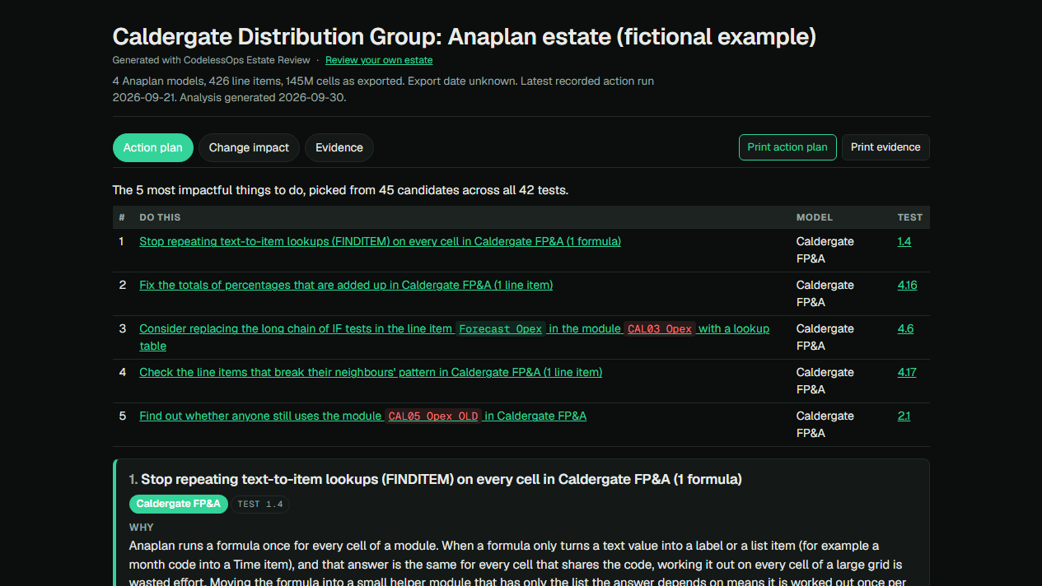The height and width of the screenshot is (586, 1042).
Task: Click the detail card heading about FINDITEM lookups
Action: 436,479
